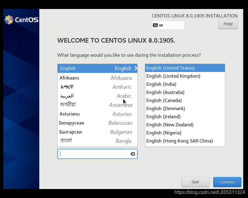Screen dimensions: 248x198
Task: Choose the Arabic language row
Action: 97,96
